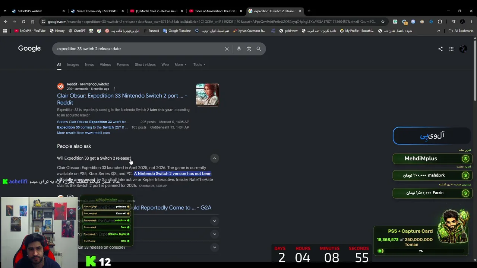The height and width of the screenshot is (268, 477).
Task: Switch to the SnOoPi#'s wishlist tab
Action: point(37,11)
